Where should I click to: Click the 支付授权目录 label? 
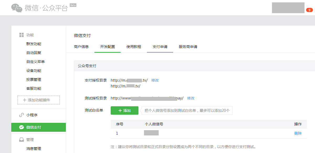point(96,80)
